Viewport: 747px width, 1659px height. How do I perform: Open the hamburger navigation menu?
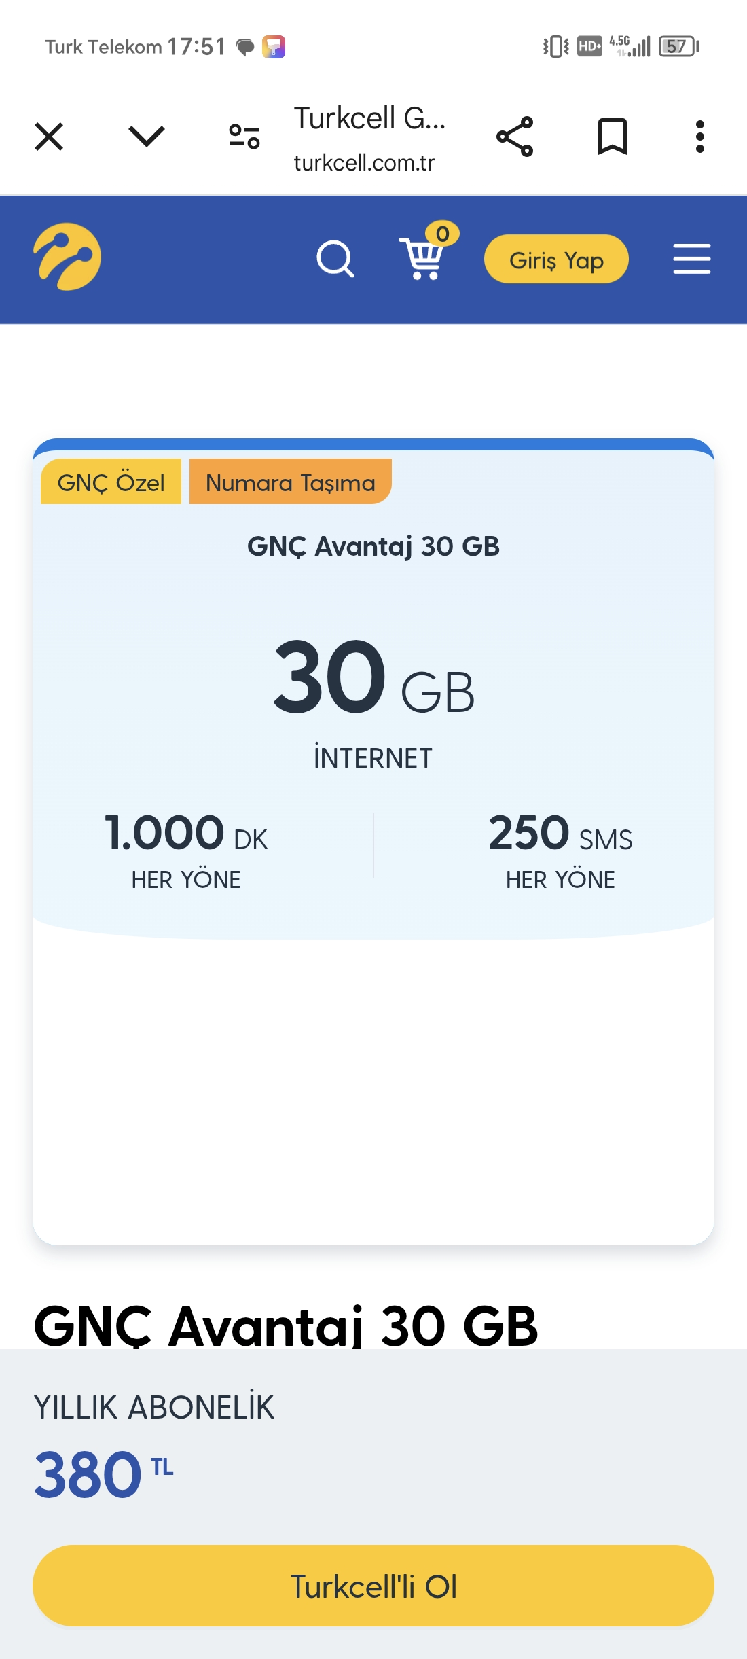click(691, 259)
